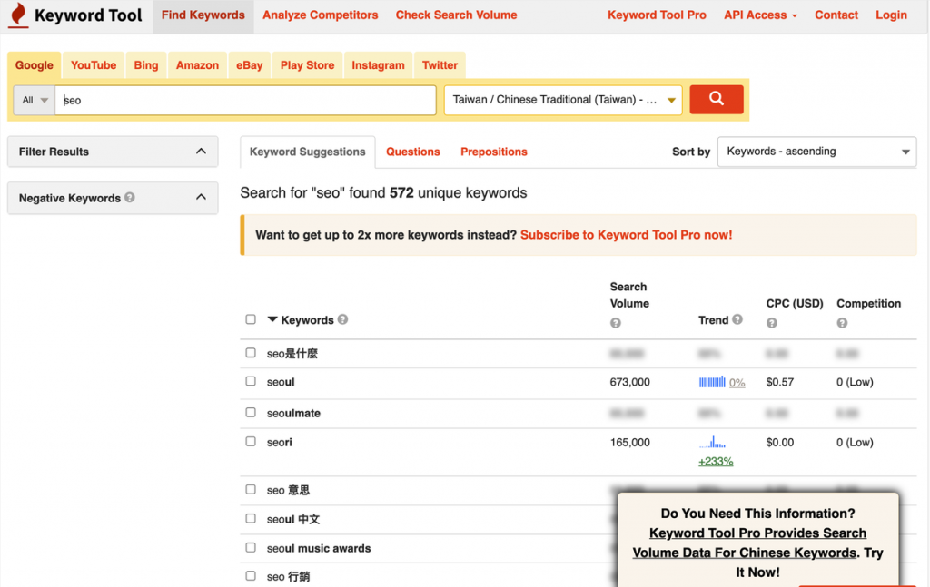Select the seoul 中文 checkbox
The height and width of the screenshot is (587, 930).
pos(251,519)
